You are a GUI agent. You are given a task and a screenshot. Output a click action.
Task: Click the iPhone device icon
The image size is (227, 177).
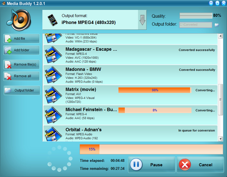52,20
